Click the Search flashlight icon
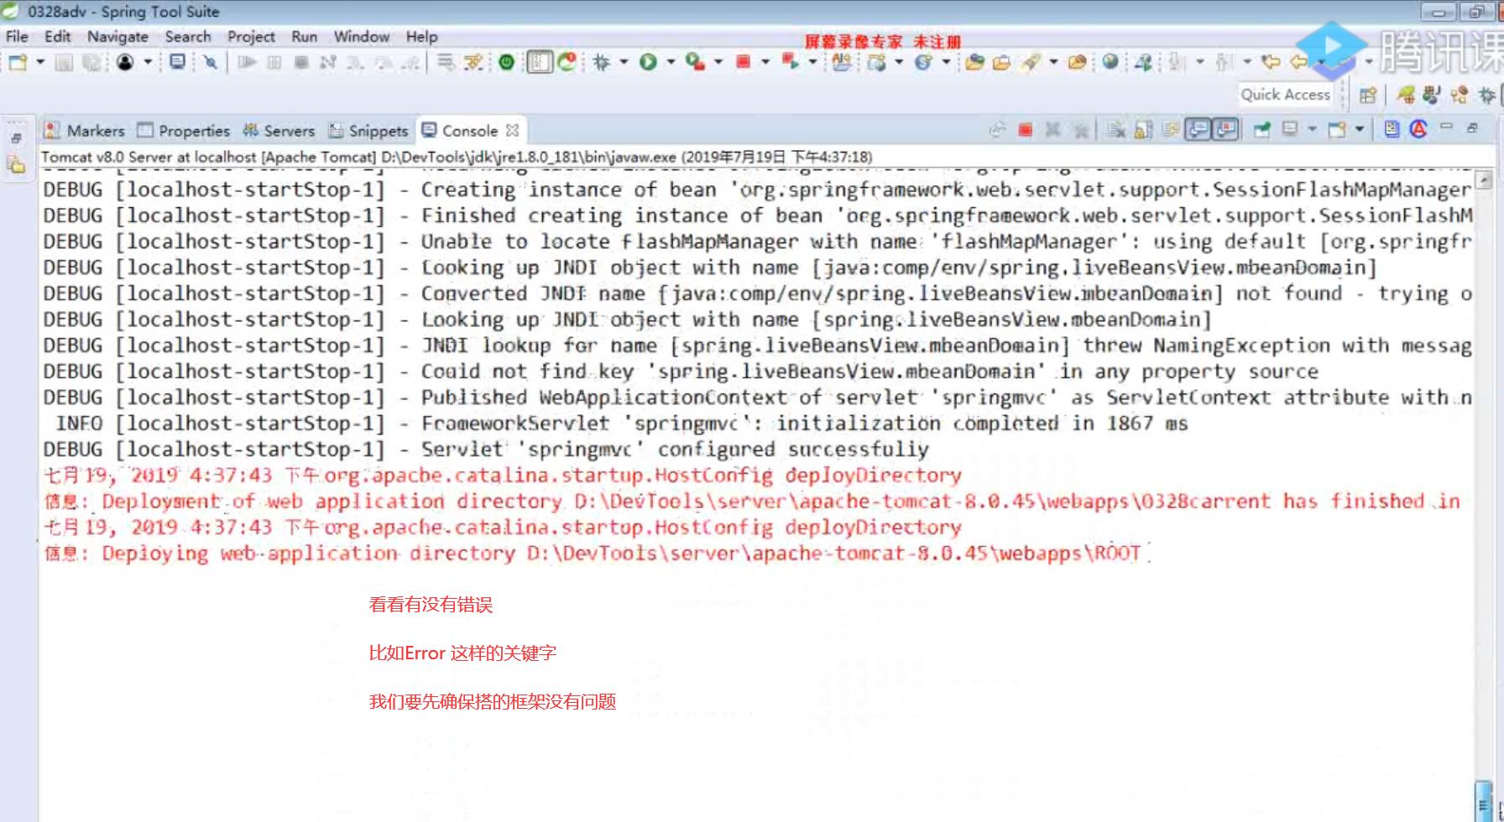 (x=1031, y=62)
